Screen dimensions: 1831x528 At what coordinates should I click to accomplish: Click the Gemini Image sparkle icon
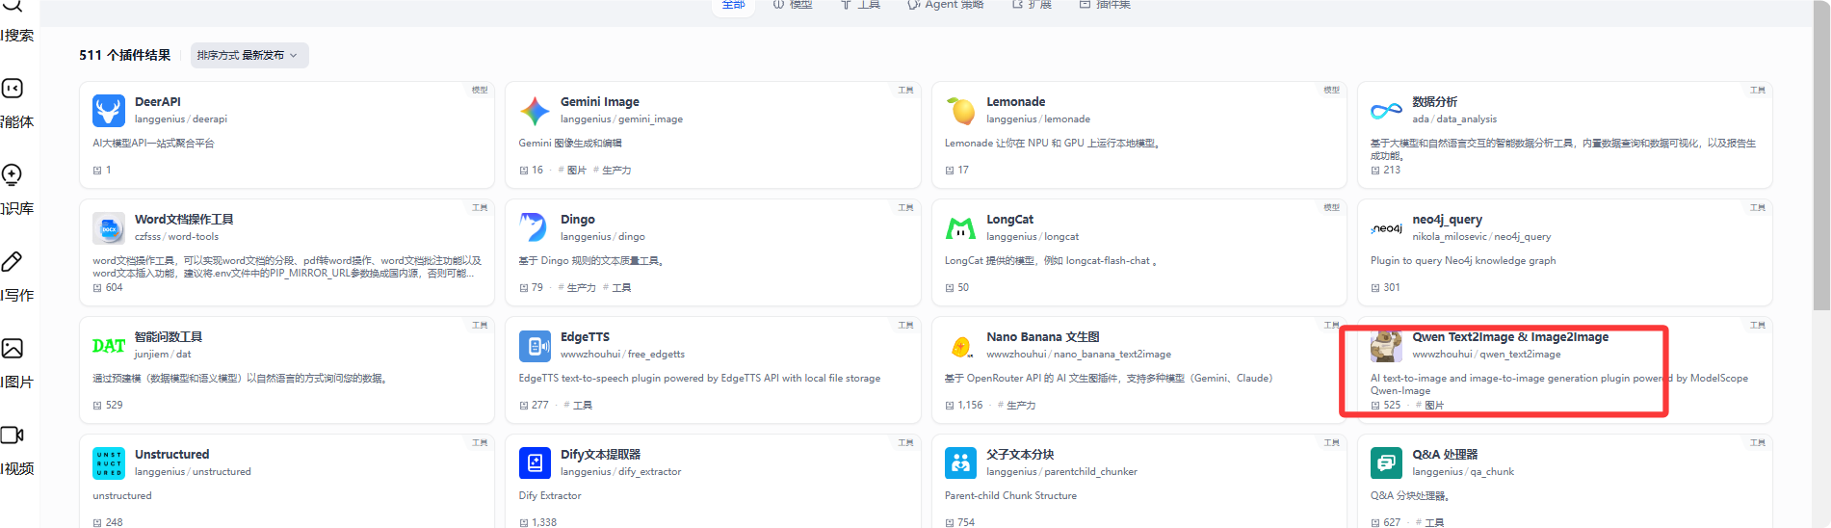535,111
